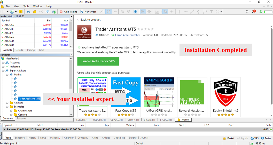Open Faran Ataeiraveshti author link
Screen dimensions: 273x145
[x=127, y=35]
